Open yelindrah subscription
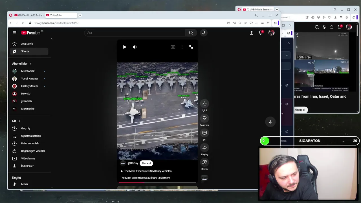 click(x=29, y=101)
